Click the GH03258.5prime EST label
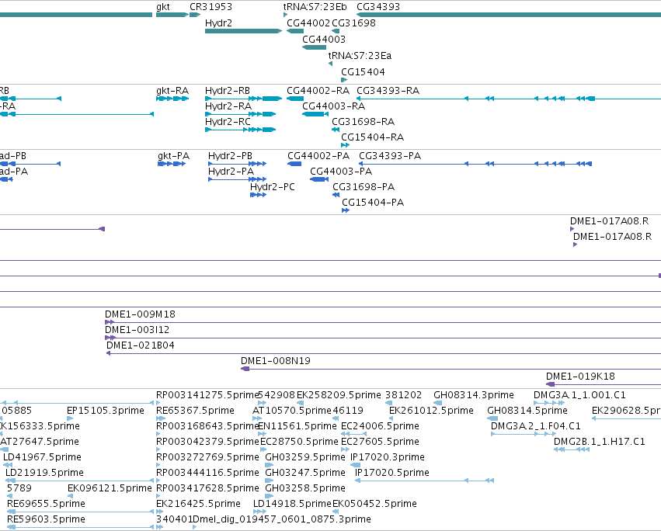The image size is (661, 531). tap(304, 488)
